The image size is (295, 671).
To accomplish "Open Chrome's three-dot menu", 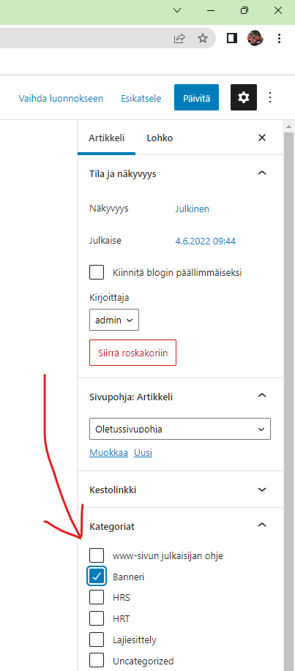I will click(x=279, y=39).
